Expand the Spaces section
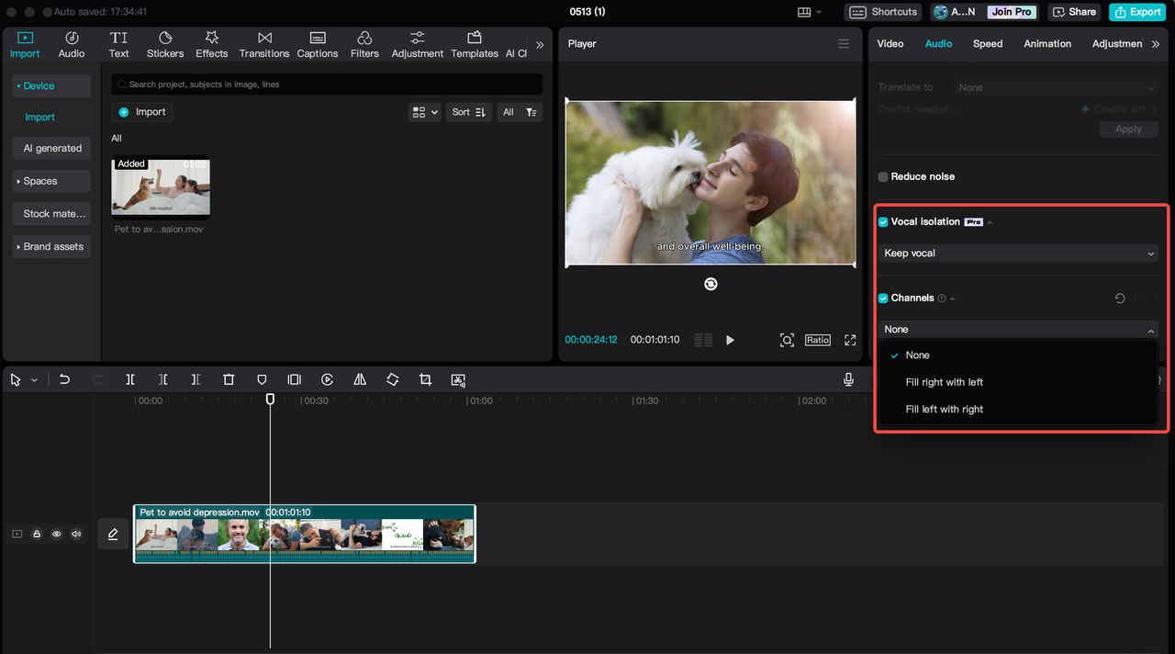Image resolution: width=1175 pixels, height=654 pixels. pyautogui.click(x=51, y=181)
